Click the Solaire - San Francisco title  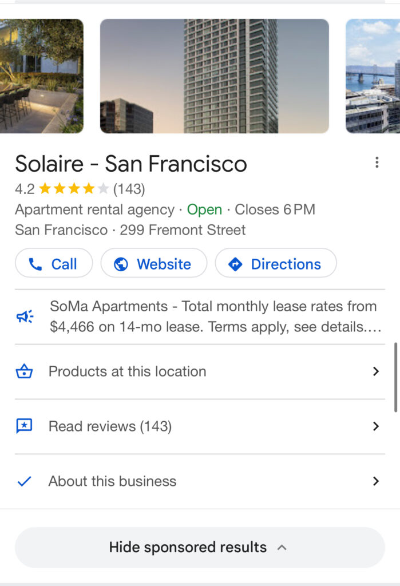coord(131,164)
